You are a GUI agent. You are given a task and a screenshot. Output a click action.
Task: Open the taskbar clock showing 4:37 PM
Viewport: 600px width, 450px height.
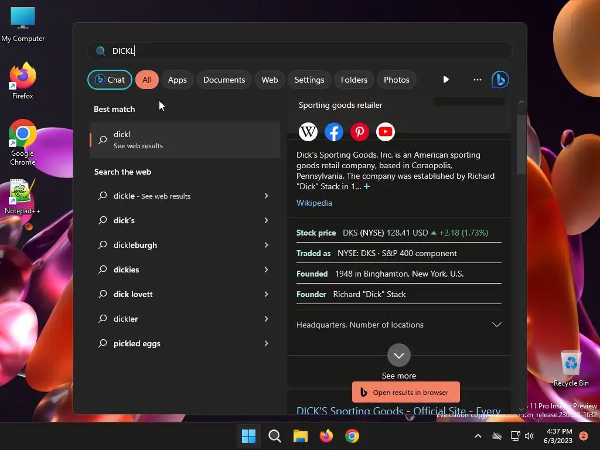(558, 436)
